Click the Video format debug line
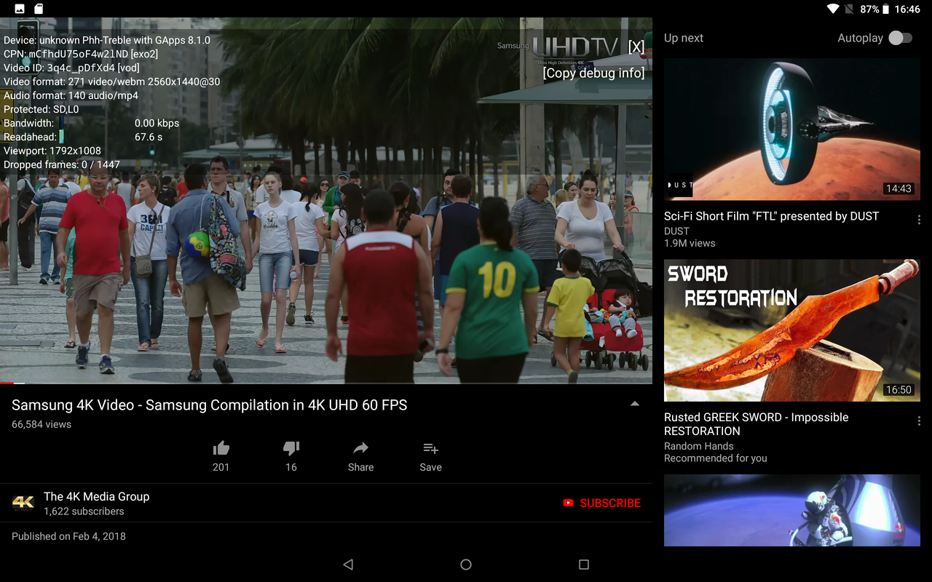Viewport: 932px width, 582px height. tap(112, 81)
